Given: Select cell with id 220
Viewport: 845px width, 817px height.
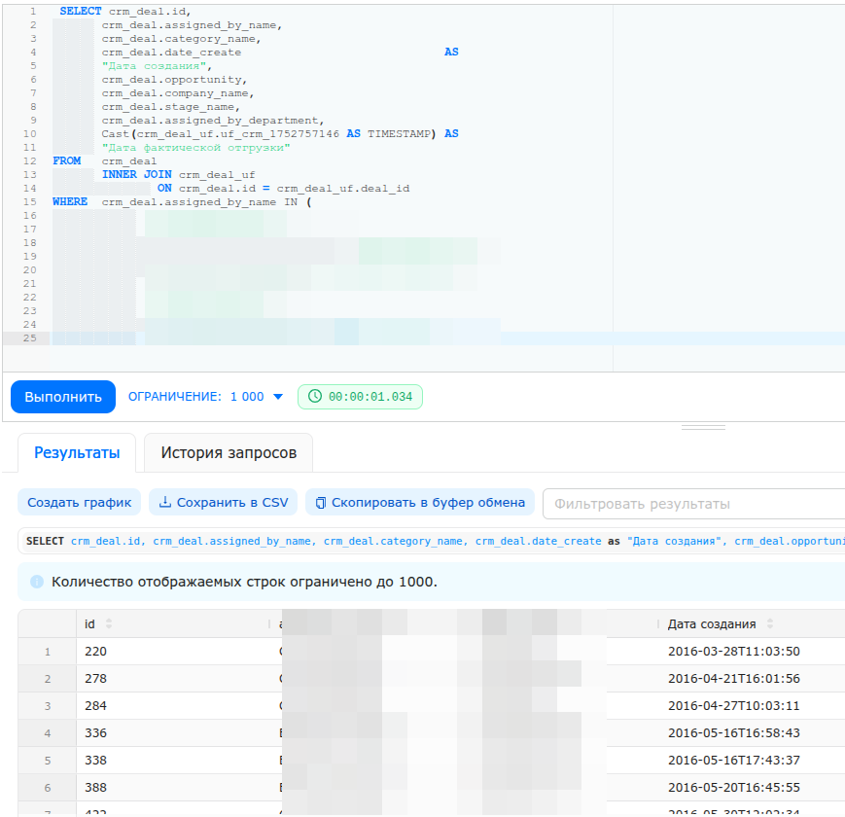Looking at the screenshot, I should coord(96,651).
